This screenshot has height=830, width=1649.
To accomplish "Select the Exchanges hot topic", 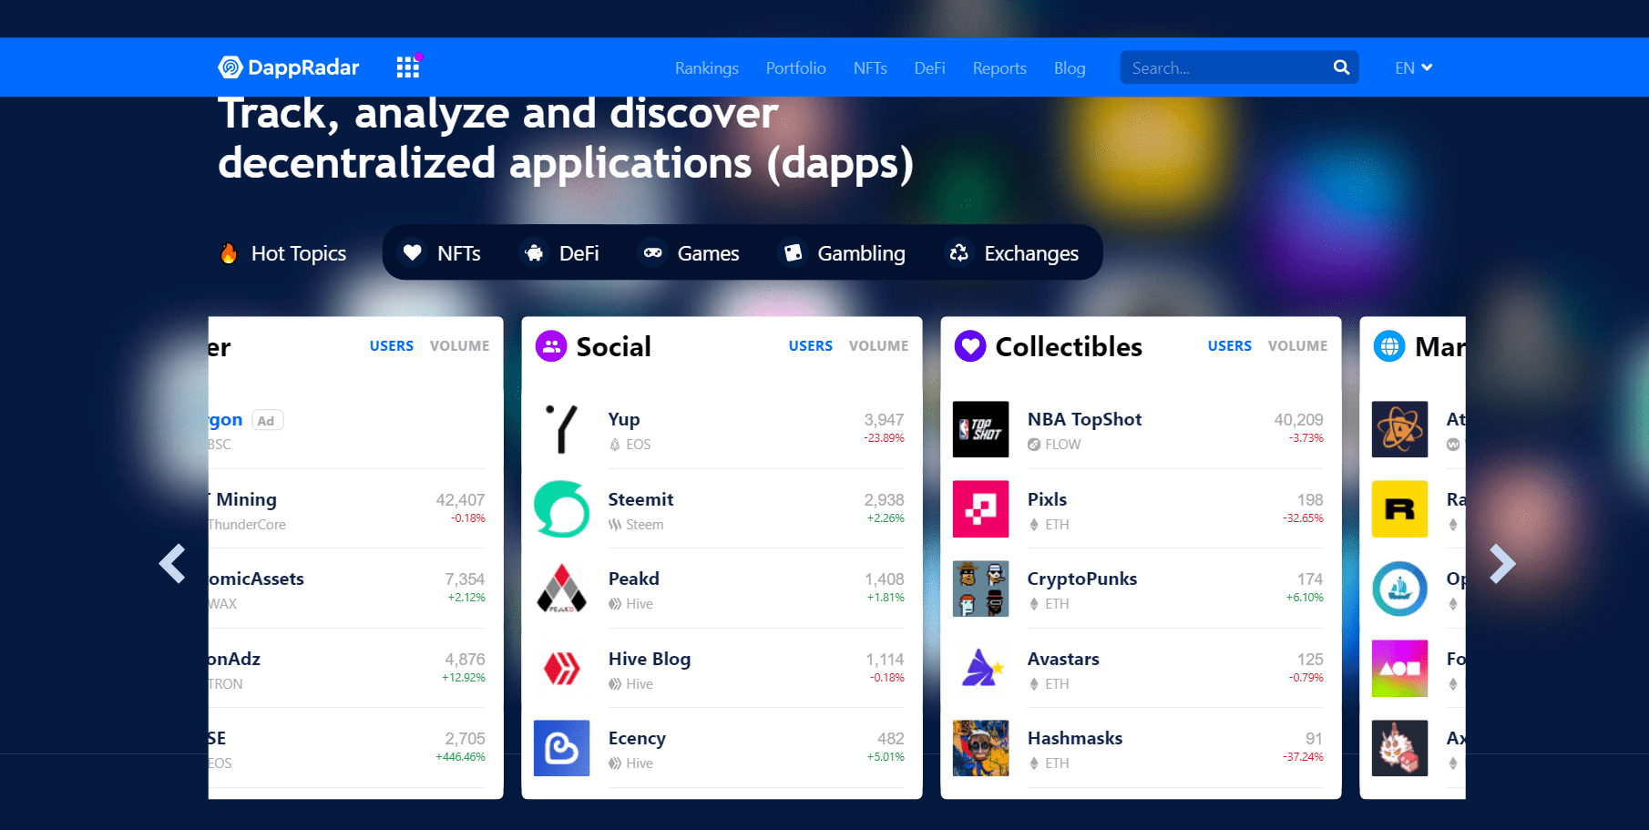I will (1013, 252).
